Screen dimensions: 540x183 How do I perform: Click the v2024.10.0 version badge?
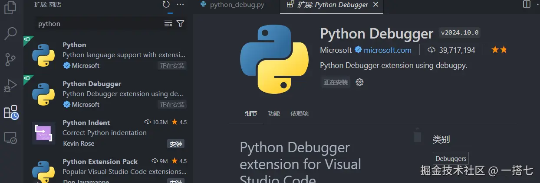click(460, 32)
